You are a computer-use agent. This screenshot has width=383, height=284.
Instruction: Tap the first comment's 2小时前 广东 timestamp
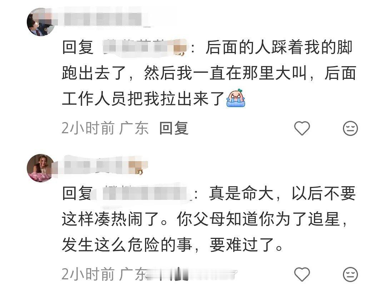[105, 128]
